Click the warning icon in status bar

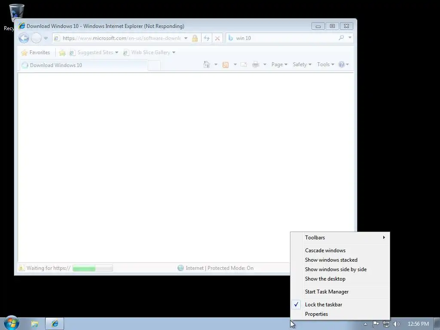click(x=21, y=268)
